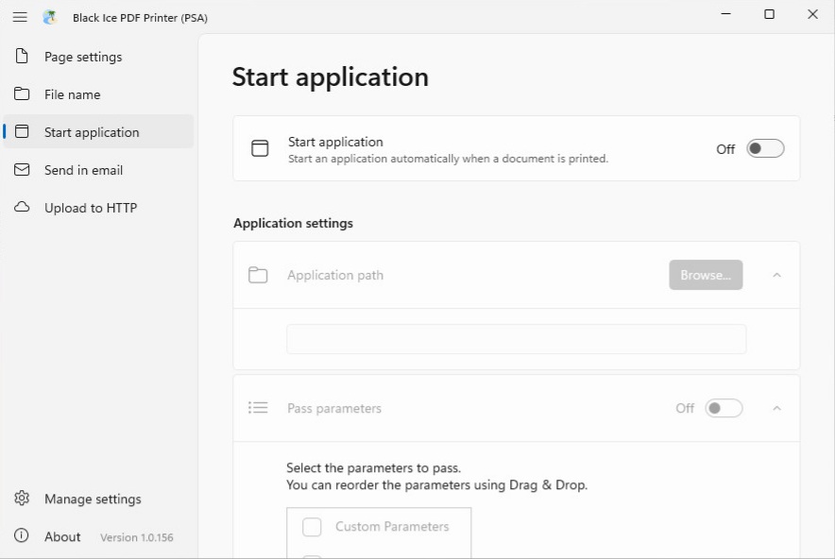Image resolution: width=835 pixels, height=559 pixels.
Task: Turn on the Start application toggle
Action: pyautogui.click(x=765, y=148)
